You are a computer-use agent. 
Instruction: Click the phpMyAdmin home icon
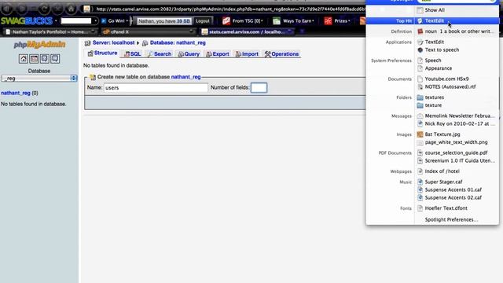click(23, 59)
